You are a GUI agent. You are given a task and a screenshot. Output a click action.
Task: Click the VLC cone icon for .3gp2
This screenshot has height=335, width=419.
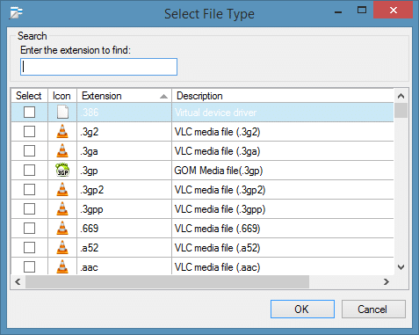pyautogui.click(x=62, y=189)
